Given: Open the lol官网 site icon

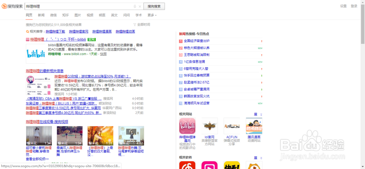Looking at the screenshot, I should [210, 126].
